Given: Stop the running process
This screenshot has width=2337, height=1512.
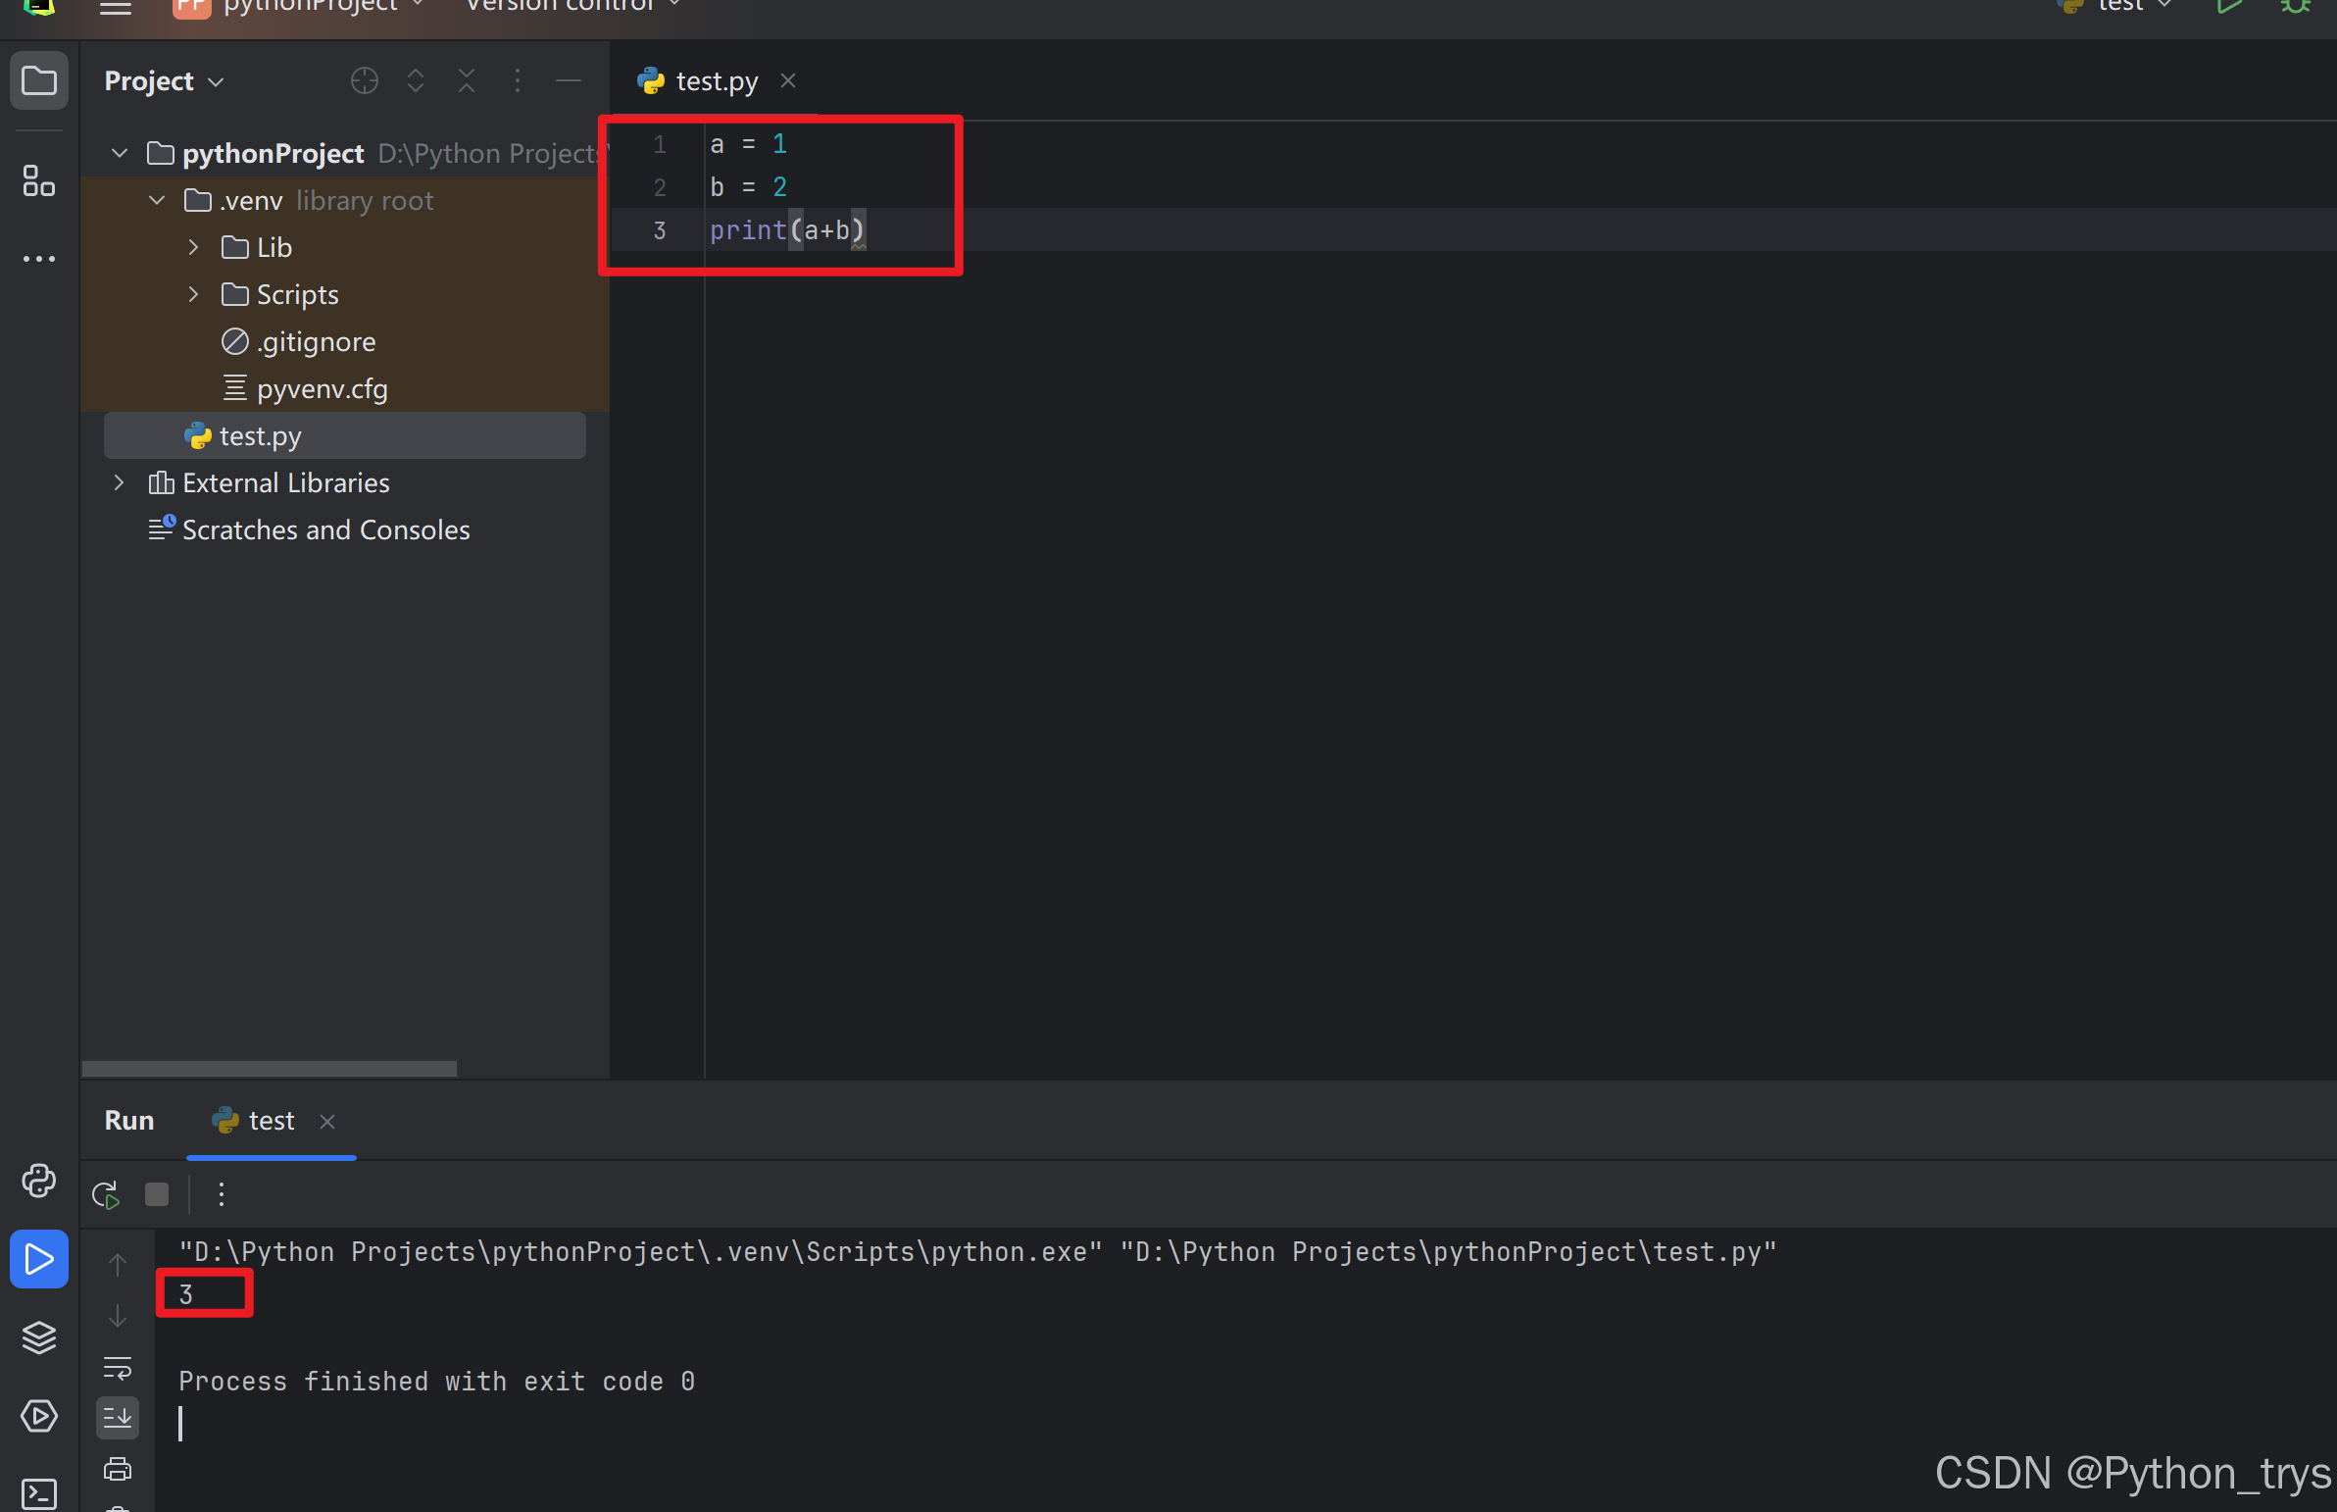Looking at the screenshot, I should 157,1194.
